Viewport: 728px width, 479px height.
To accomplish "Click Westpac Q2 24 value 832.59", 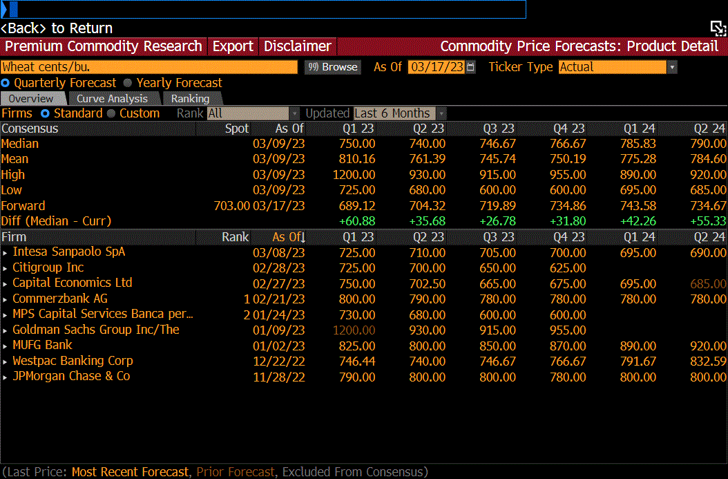I will click(707, 361).
